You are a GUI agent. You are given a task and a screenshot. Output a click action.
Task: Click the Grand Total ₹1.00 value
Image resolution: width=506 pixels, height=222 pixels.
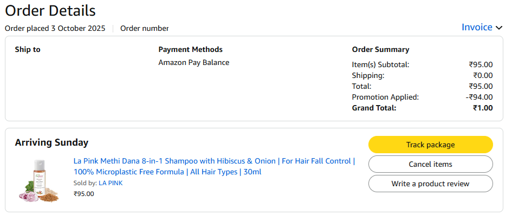click(x=482, y=108)
